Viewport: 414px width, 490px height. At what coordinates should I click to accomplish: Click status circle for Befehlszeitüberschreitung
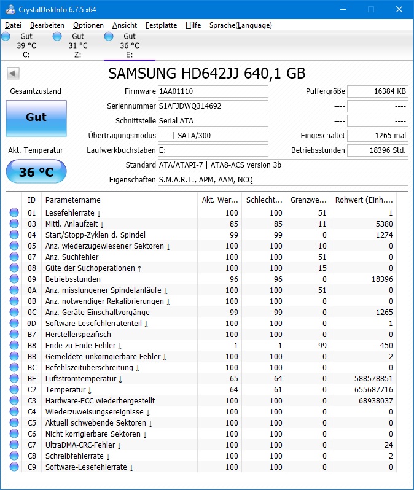[x=14, y=367]
